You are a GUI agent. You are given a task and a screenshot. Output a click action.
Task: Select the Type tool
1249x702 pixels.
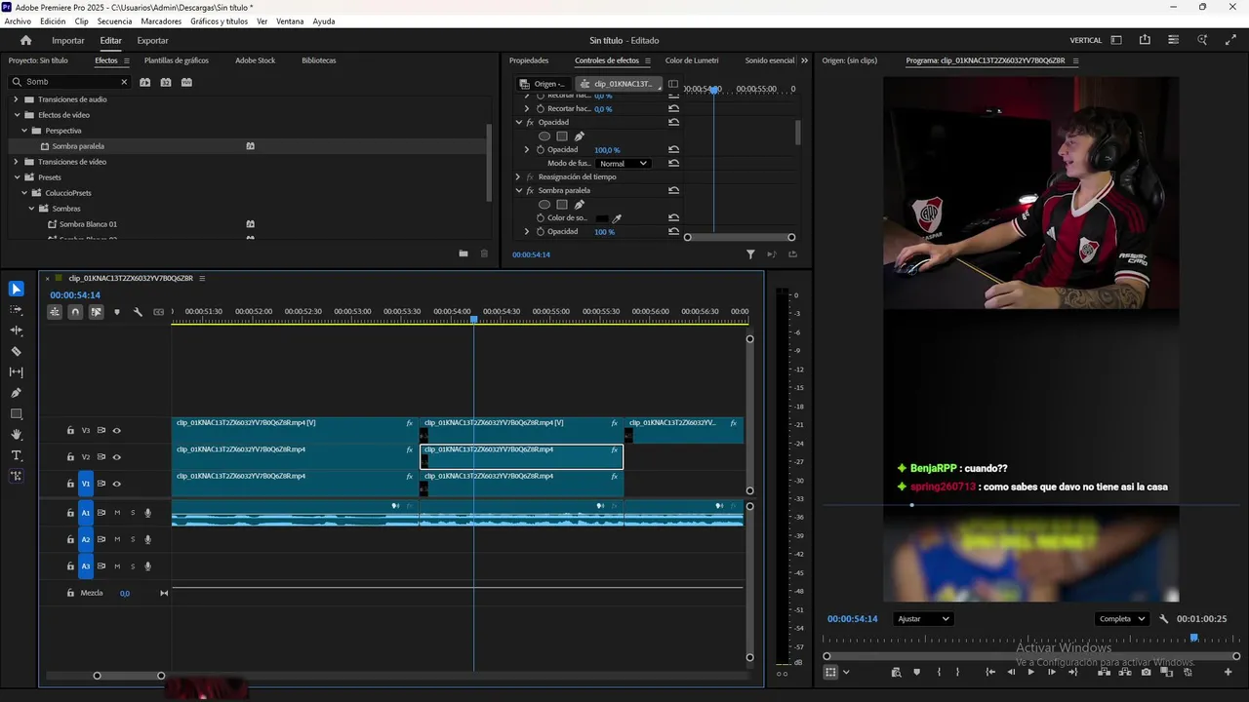click(16, 455)
